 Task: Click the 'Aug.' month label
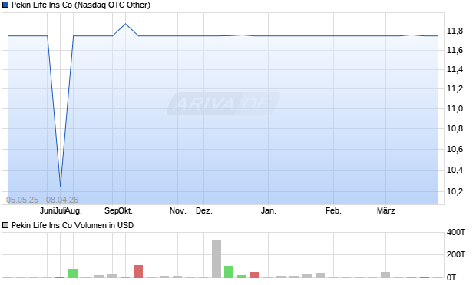pyautogui.click(x=74, y=210)
